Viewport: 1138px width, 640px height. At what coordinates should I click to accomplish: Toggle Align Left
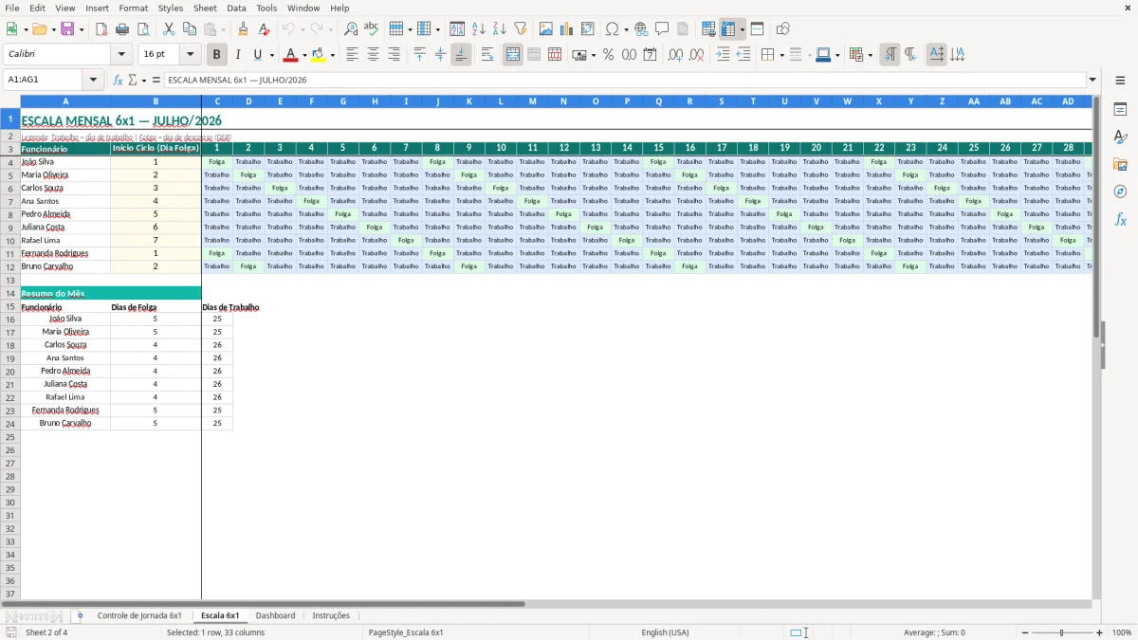point(352,55)
